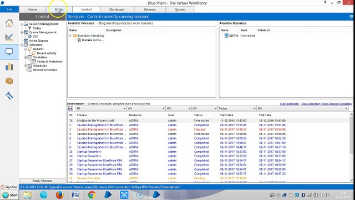Select the Stopped session row with ID 3
This screenshot has width=355, height=200.
pos(209,129)
